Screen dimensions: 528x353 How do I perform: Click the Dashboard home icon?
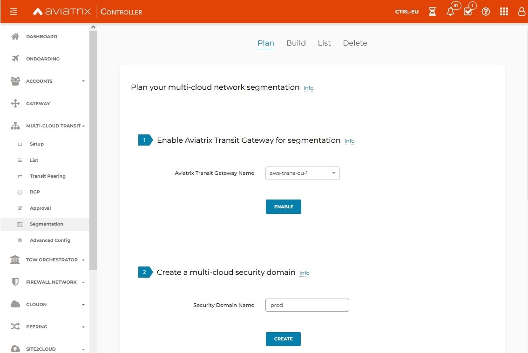pos(15,36)
